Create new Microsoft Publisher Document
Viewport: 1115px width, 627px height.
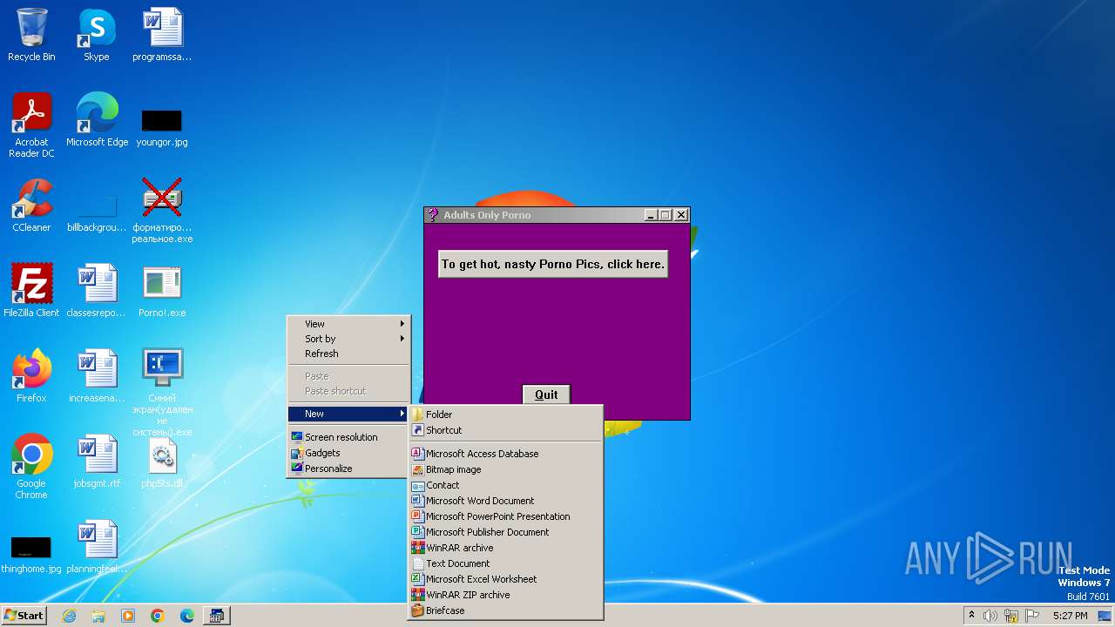pyautogui.click(x=505, y=532)
